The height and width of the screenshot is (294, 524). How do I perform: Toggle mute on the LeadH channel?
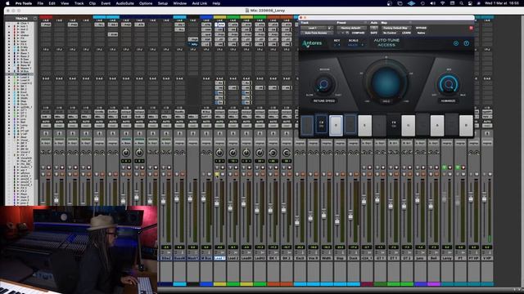coord(249,174)
